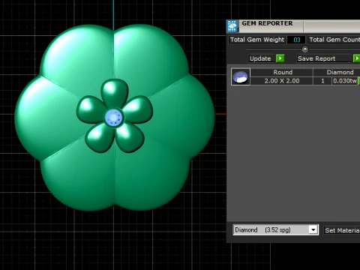Click the Total Gem Weight label
The height and width of the screenshot is (270, 360).
click(x=257, y=40)
